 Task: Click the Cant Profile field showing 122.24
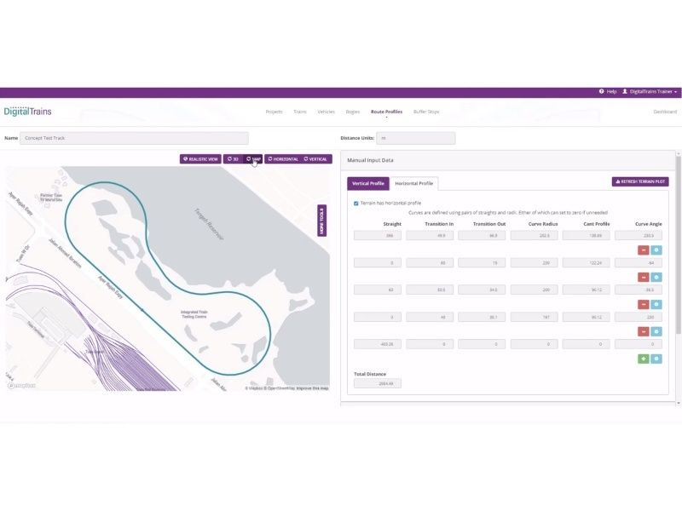(587, 263)
